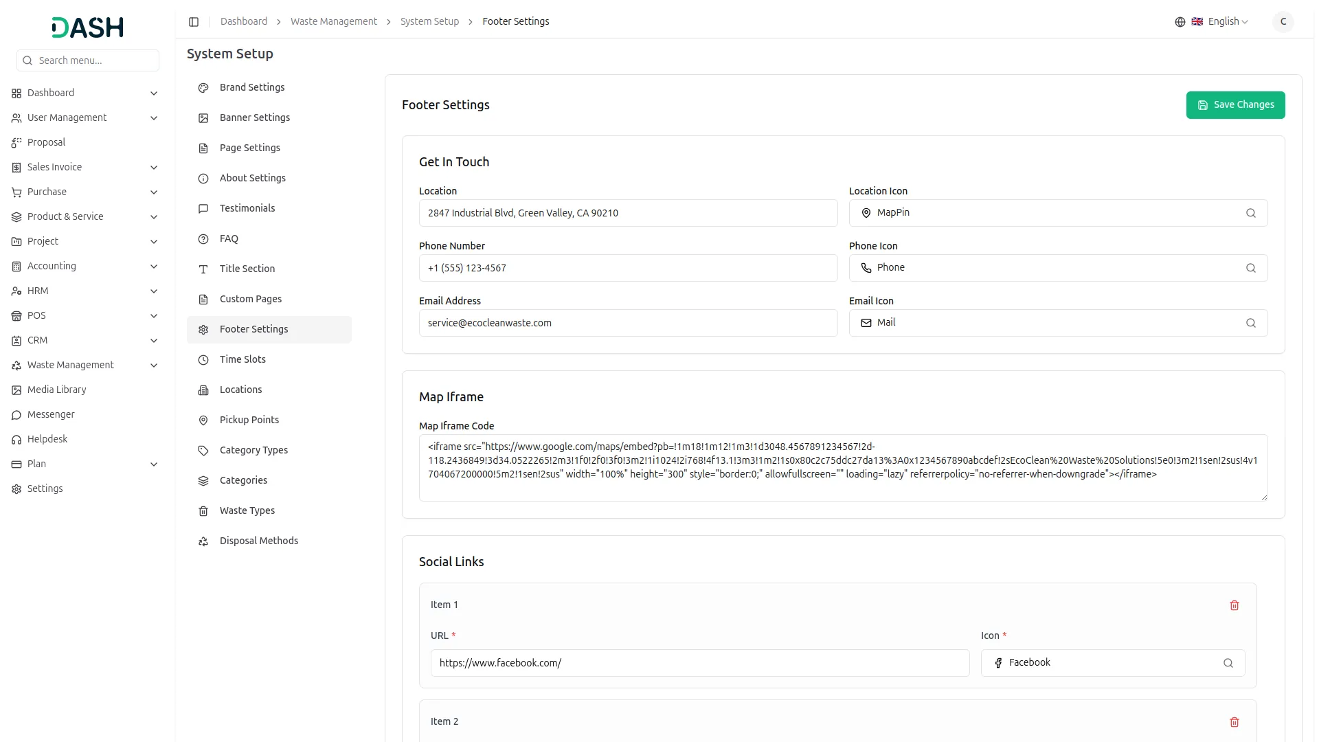Go to Waste Management breadcrumb link
1319x742 pixels.
point(333,22)
